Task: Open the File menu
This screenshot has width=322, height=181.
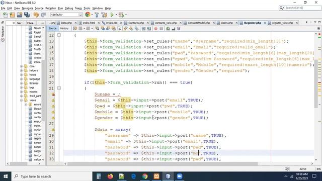Action: pyautogui.click(x=3, y=8)
